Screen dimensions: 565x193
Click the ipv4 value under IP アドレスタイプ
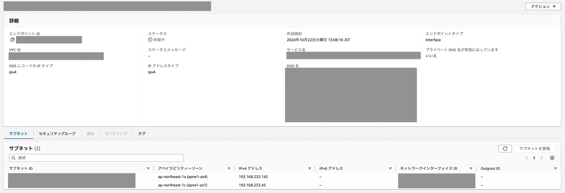(x=151, y=72)
